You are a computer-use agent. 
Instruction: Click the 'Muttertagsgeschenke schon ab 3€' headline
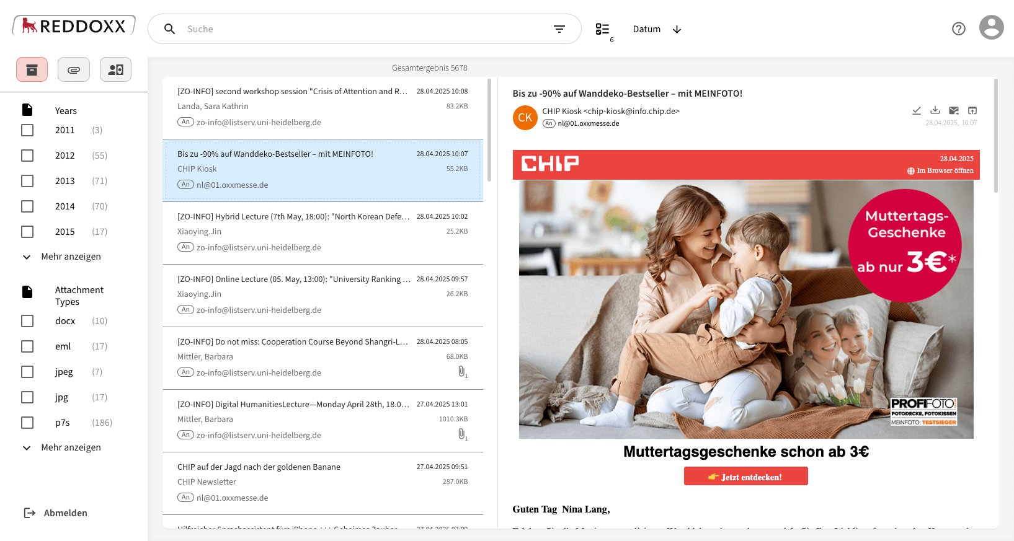tap(746, 452)
